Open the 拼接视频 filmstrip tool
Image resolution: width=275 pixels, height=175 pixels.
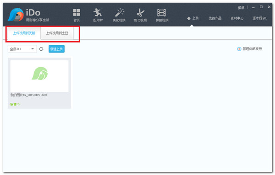tap(162, 15)
